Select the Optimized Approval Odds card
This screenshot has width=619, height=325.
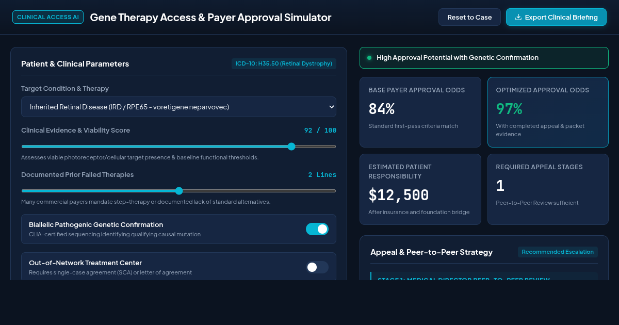548,112
